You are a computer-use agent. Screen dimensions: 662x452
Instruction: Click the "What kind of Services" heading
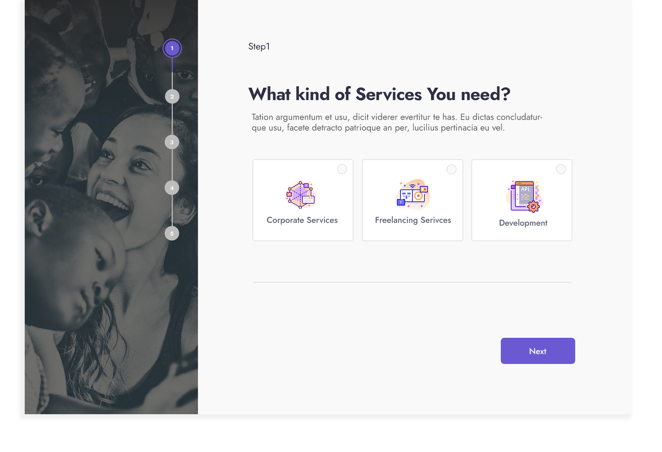coord(379,94)
